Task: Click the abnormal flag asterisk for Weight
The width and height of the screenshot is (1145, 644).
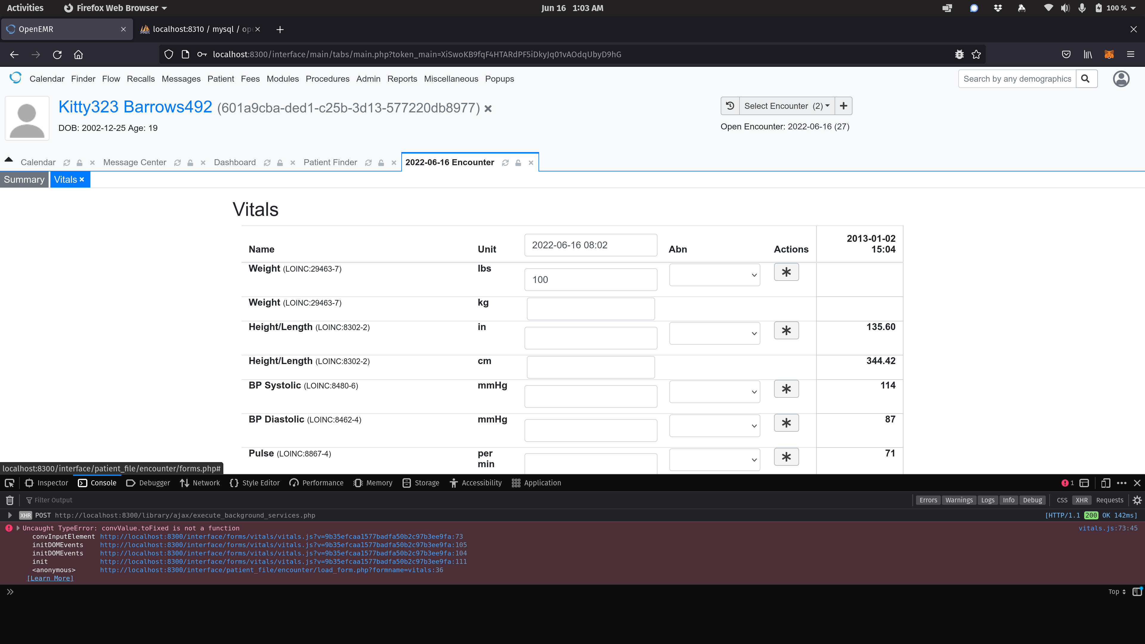Action: [786, 272]
